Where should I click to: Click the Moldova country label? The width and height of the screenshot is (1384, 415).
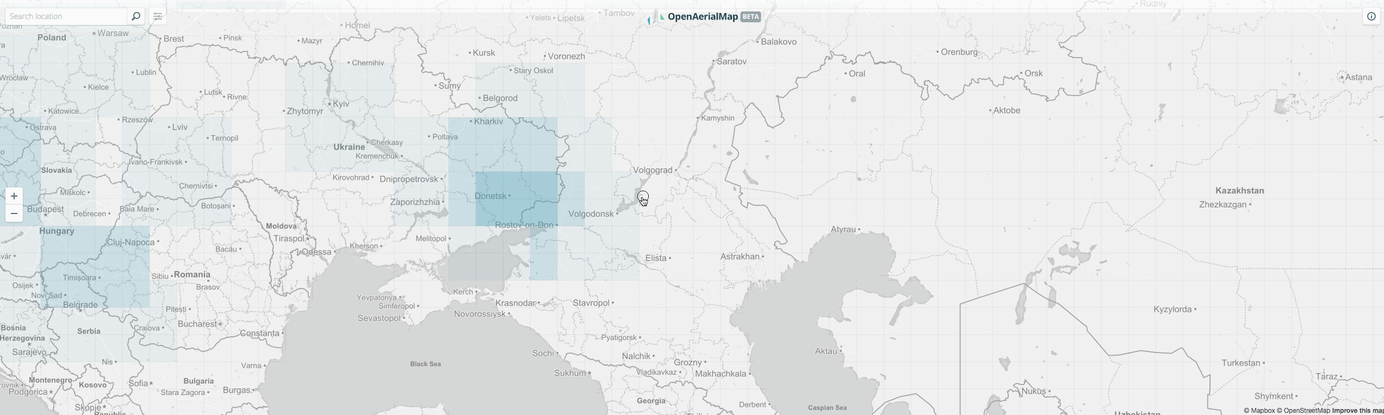[x=282, y=226]
